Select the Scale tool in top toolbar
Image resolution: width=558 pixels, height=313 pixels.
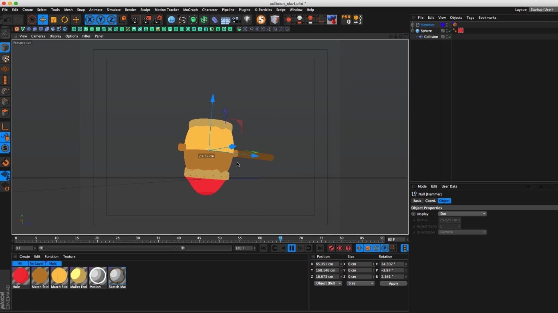point(54,20)
